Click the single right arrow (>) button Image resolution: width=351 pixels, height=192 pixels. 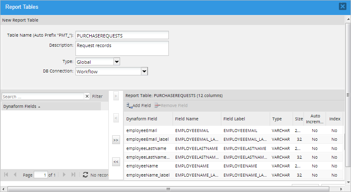(116, 96)
